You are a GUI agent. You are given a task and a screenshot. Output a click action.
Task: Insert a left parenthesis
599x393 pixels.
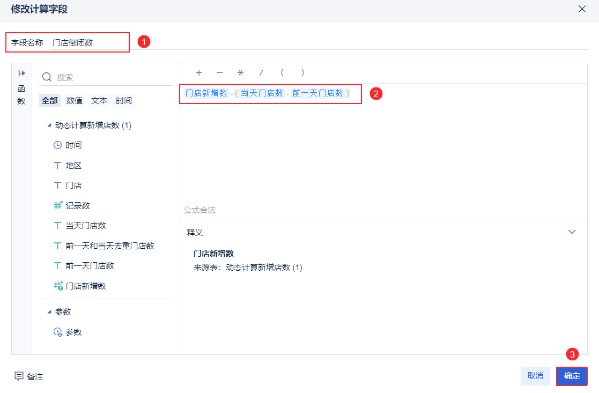(282, 73)
